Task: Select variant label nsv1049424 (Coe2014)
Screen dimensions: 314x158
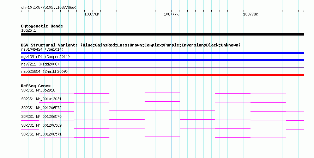Action: 42,49
